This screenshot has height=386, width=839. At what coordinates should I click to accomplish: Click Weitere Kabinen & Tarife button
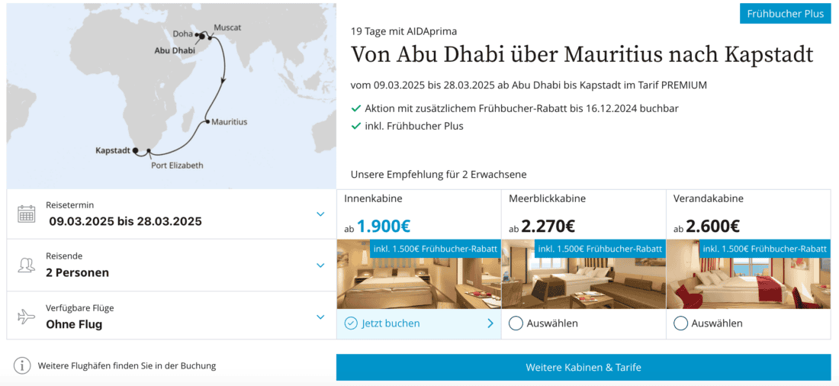point(583,368)
